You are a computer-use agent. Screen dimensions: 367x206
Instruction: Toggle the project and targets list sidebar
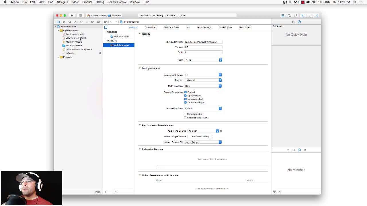[x=106, y=27]
